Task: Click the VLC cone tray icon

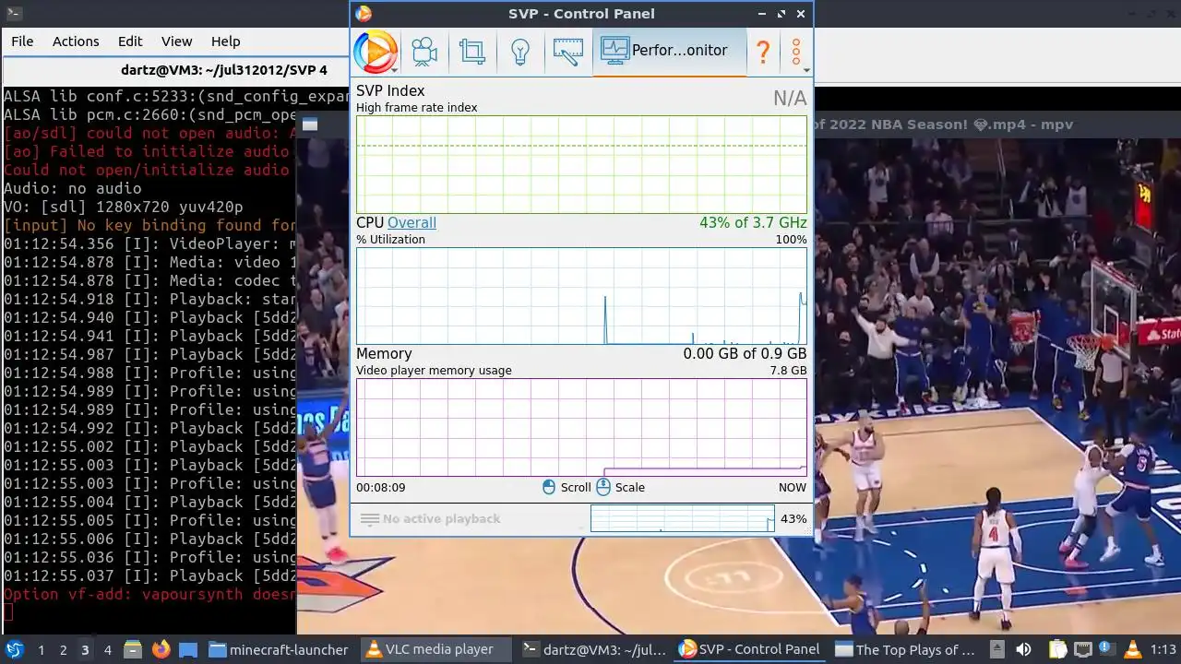Action: 1133,649
